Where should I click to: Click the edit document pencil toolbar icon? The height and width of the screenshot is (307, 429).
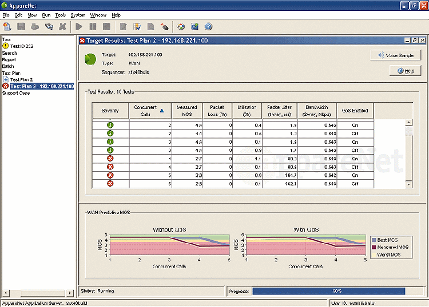[x=124, y=26]
